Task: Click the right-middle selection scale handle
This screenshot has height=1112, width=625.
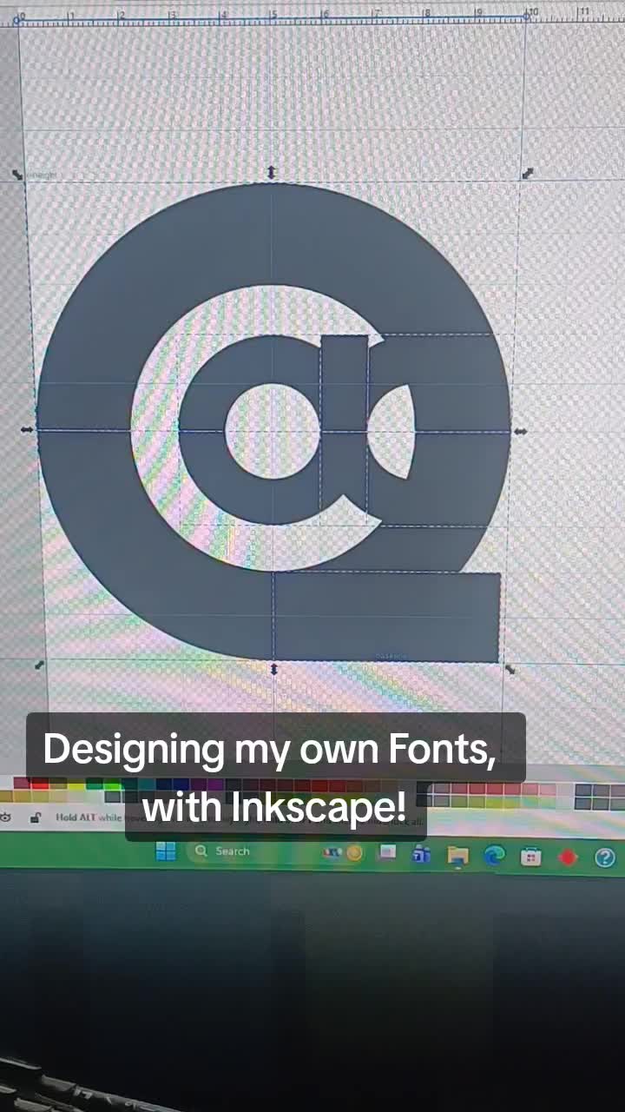Action: click(520, 431)
